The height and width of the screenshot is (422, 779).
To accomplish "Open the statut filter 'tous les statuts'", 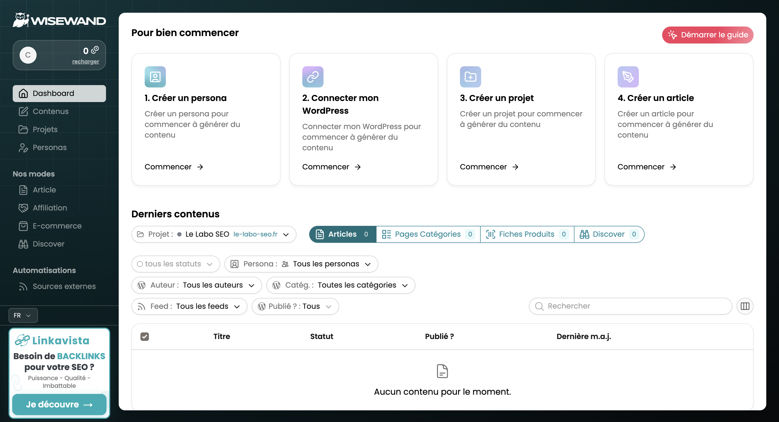I will click(x=175, y=264).
